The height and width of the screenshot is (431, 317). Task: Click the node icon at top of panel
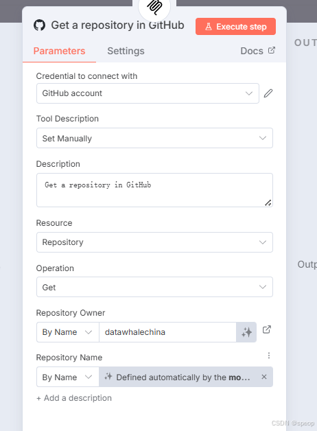pyautogui.click(x=154, y=7)
